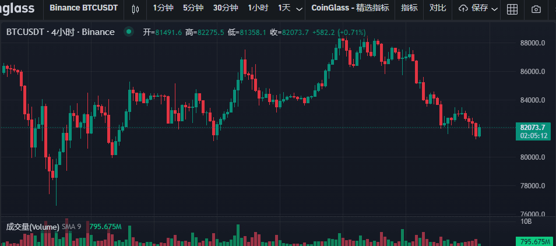Switch to the 5分钟 interval

click(193, 8)
